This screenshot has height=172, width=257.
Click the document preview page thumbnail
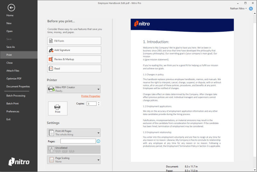(x=182, y=90)
